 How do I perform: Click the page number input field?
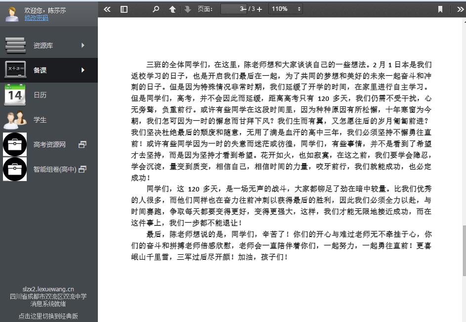pyautogui.click(x=234, y=9)
